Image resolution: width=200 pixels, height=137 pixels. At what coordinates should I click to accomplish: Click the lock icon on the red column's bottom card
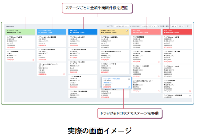coord(190,95)
